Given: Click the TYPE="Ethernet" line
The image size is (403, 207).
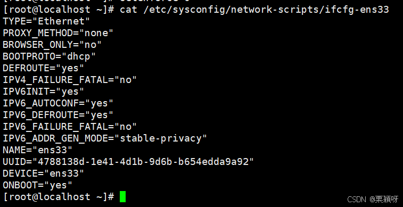Looking at the screenshot, I should (x=46, y=21).
